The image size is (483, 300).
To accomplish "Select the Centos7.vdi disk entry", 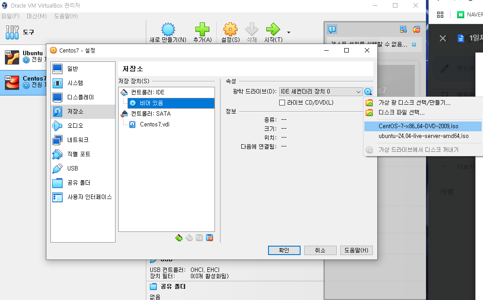I will pyautogui.click(x=171, y=124).
